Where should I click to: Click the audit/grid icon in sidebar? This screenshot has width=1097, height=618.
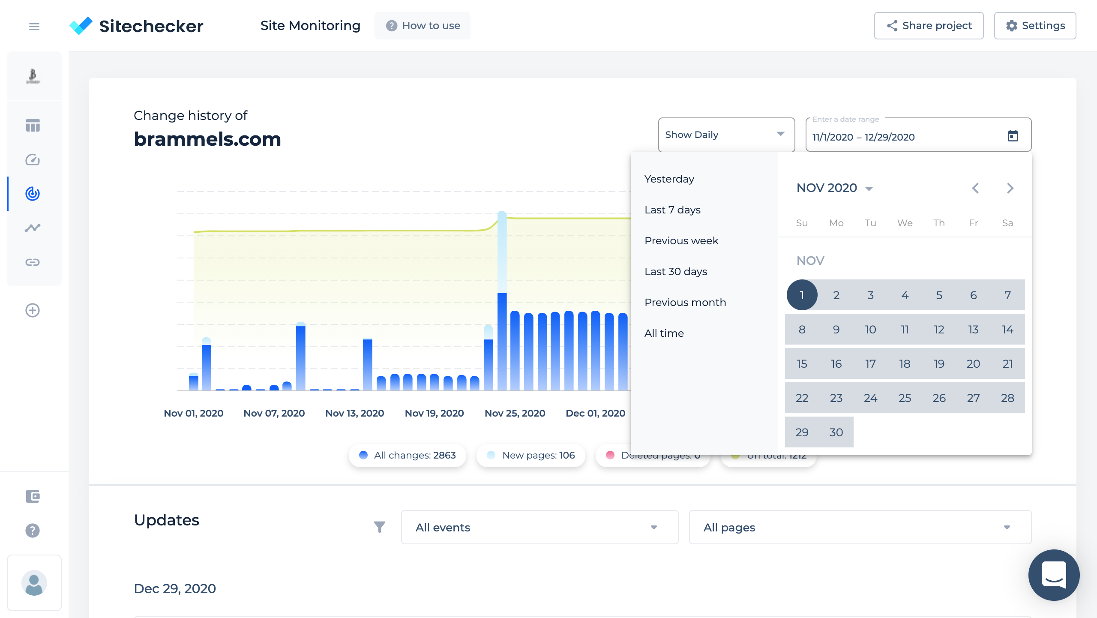[33, 125]
